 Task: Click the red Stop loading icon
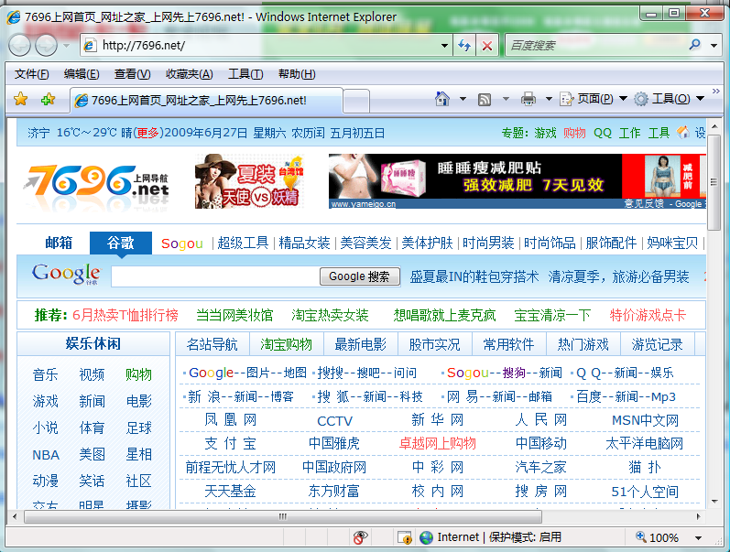click(x=487, y=46)
